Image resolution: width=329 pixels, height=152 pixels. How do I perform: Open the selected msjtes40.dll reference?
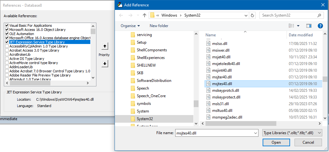276,142
